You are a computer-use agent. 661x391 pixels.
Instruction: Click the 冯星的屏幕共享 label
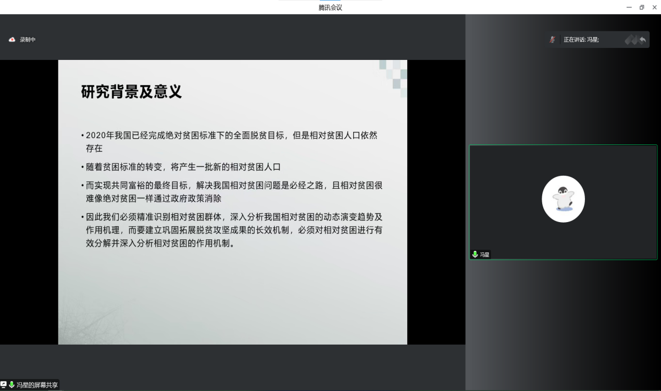click(37, 385)
